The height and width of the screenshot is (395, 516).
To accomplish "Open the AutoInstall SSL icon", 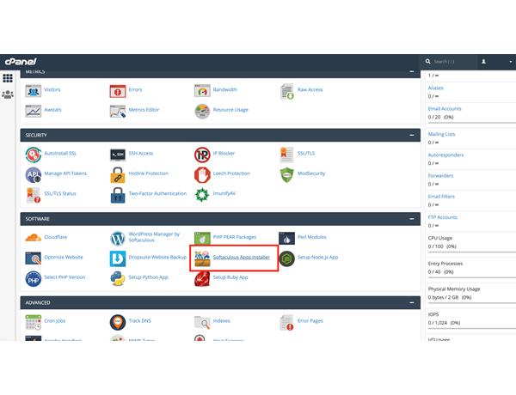I will 34,155.
